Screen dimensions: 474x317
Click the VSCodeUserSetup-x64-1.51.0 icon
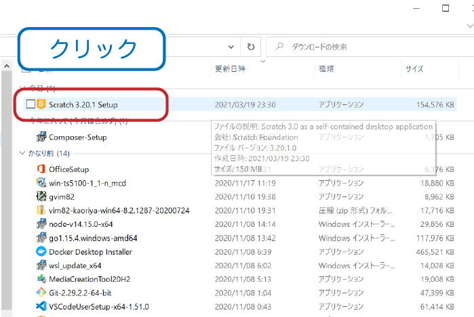pos(41,306)
